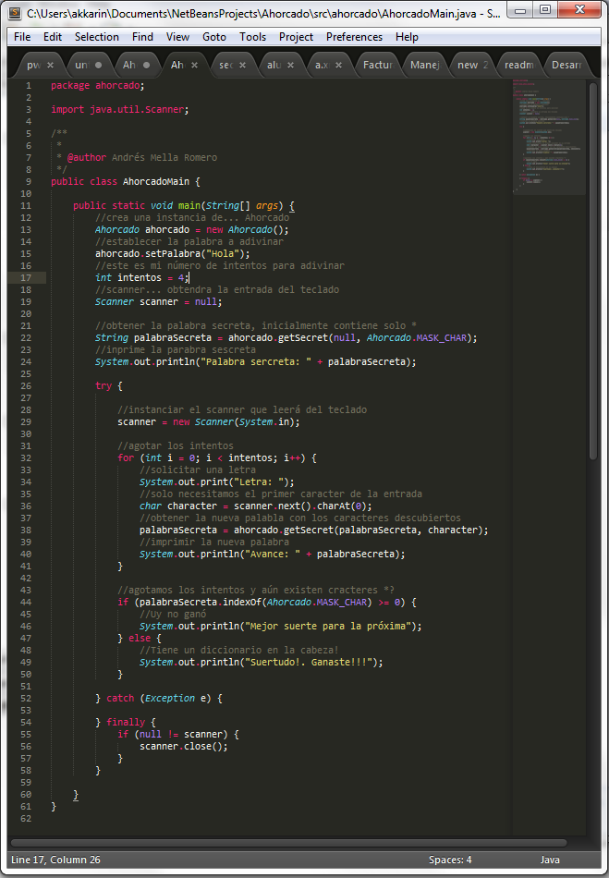Screen dimensions: 609x878
Task: Switch to the 'sec' tab
Action: (225, 65)
